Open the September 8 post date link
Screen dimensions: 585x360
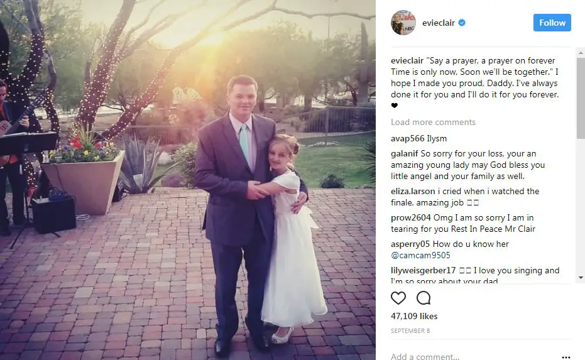coord(410,331)
